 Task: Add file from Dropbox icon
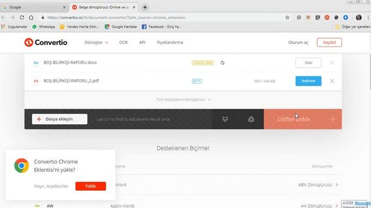point(225,119)
